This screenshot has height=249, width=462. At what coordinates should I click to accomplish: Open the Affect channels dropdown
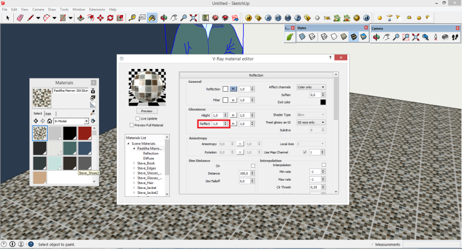[311, 87]
